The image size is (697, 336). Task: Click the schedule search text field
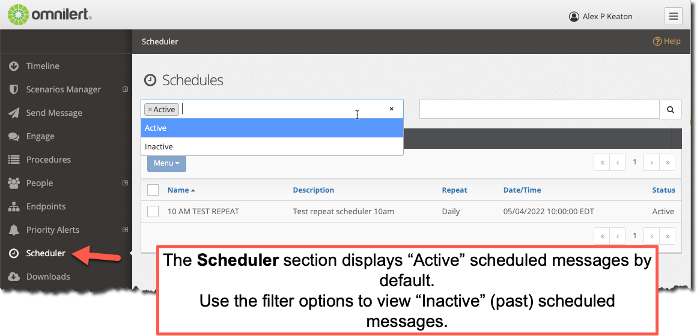pos(539,109)
